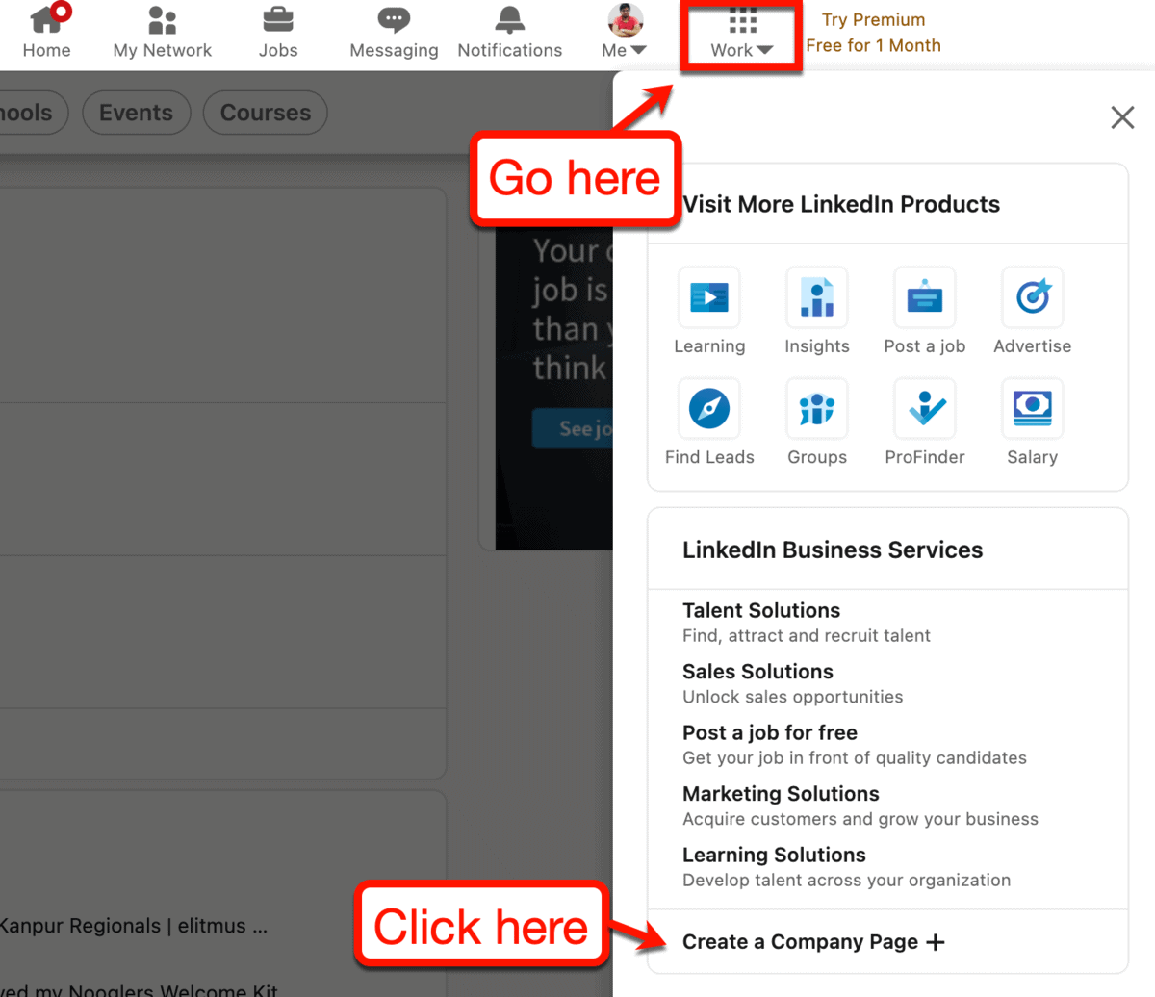Click the Find Leads label

pos(709,457)
